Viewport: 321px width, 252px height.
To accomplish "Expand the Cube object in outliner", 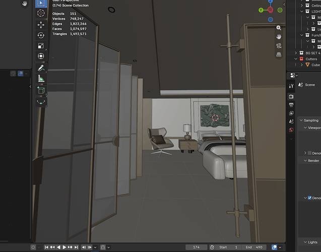I will click(301, 65).
